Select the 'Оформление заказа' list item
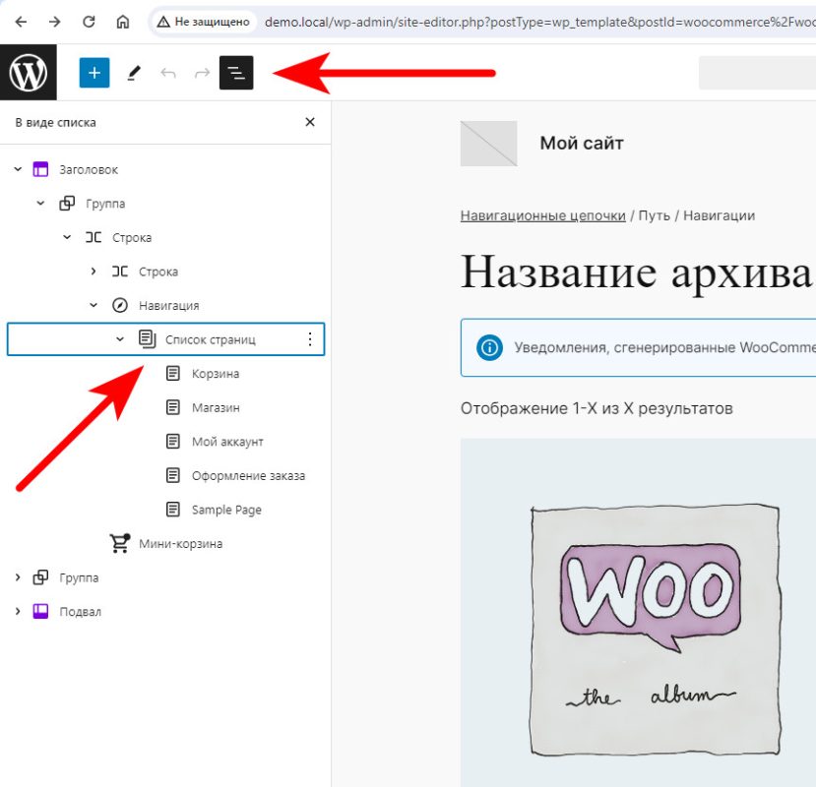This screenshot has height=787, width=816. coord(248,475)
